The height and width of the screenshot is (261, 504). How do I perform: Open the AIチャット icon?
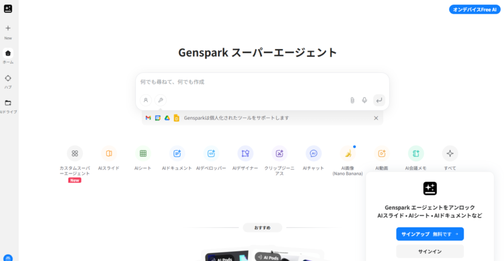[x=314, y=153]
